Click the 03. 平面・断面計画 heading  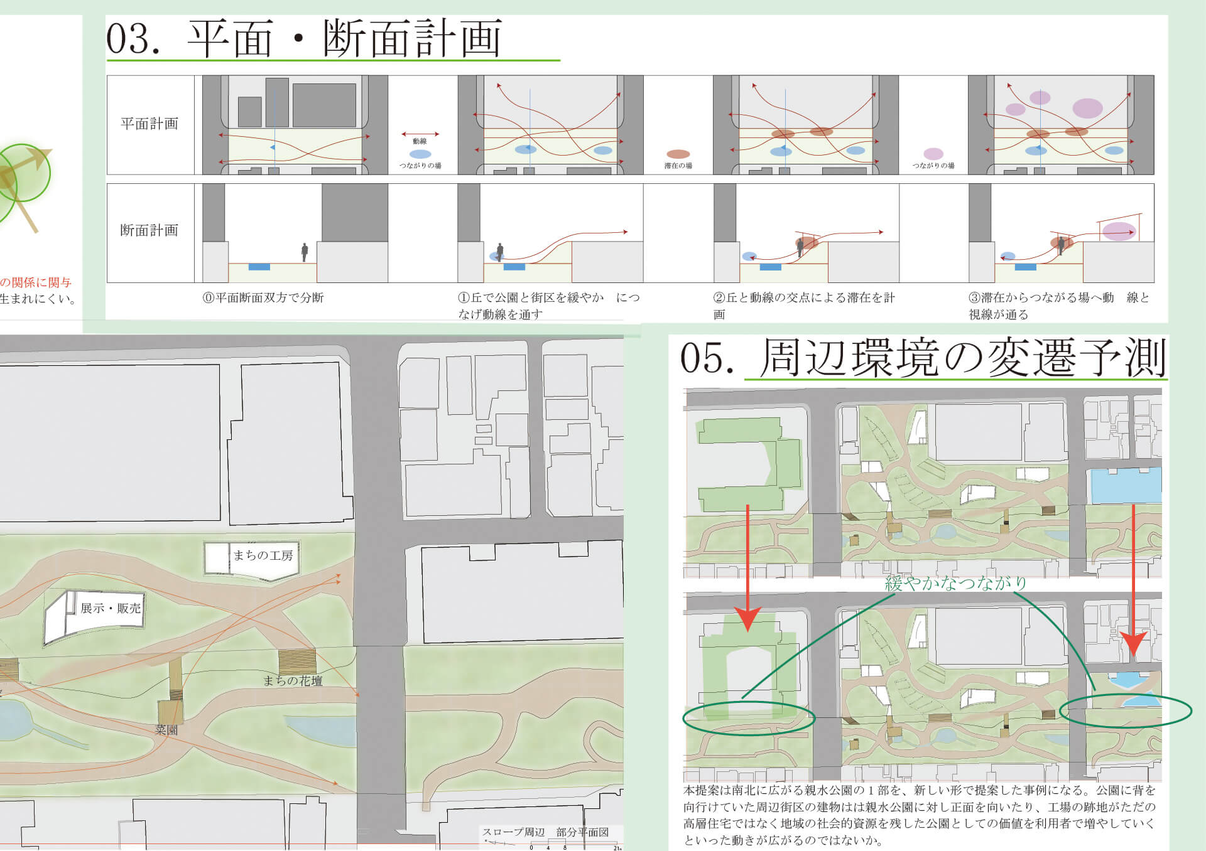(x=304, y=39)
